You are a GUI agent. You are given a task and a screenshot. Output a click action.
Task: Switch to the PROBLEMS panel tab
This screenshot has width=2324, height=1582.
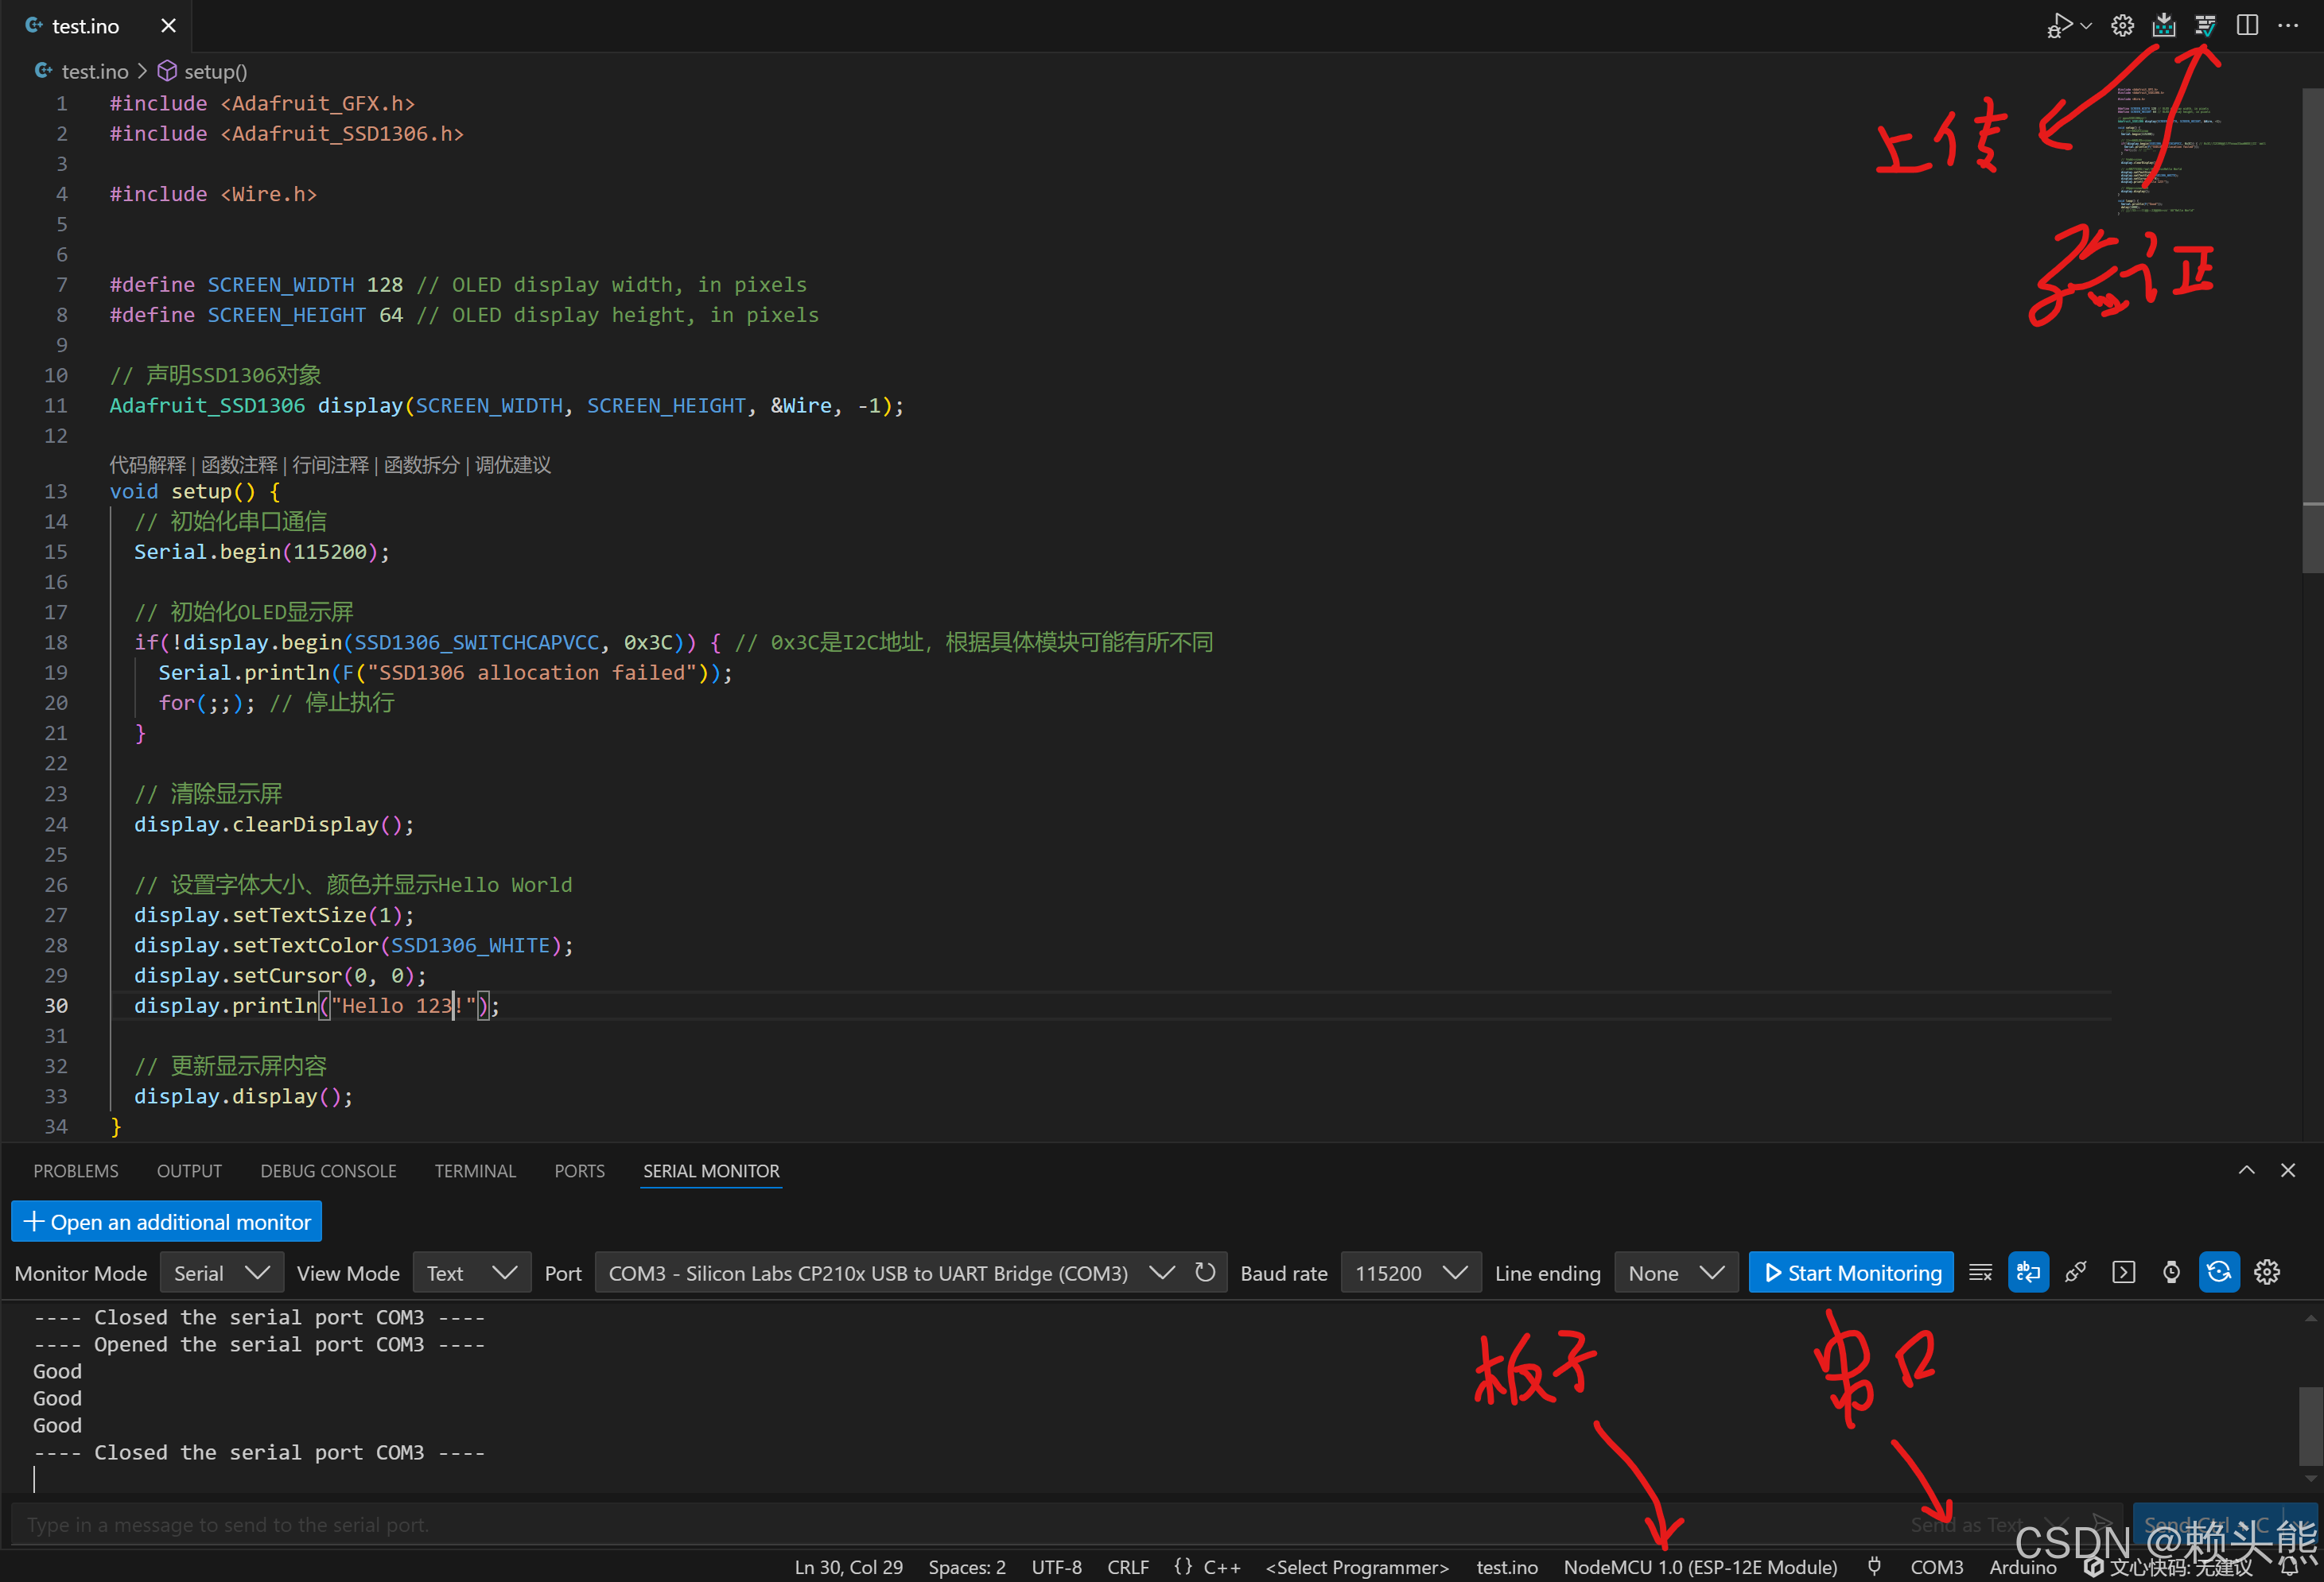tap(76, 1170)
